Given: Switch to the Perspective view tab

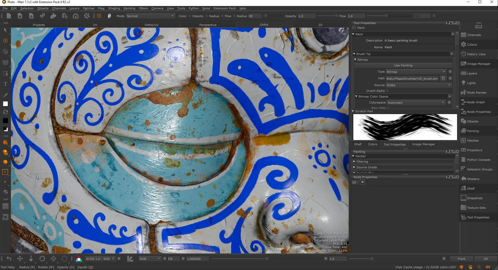Looking at the screenshot, I should pos(208,25).
